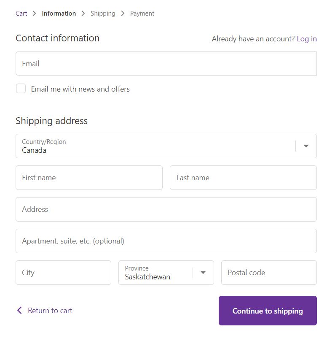Click chevron separator after Shipping breadcrumb
This screenshot has width=327, height=341.
[123, 14]
